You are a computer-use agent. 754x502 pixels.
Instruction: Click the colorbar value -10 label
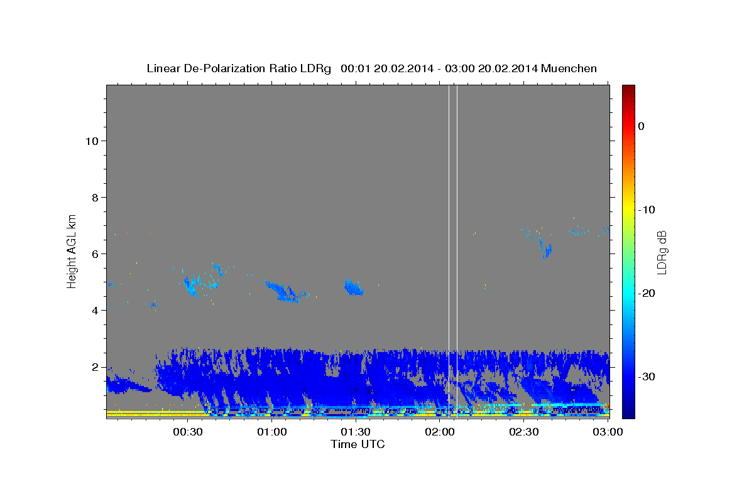coord(647,210)
